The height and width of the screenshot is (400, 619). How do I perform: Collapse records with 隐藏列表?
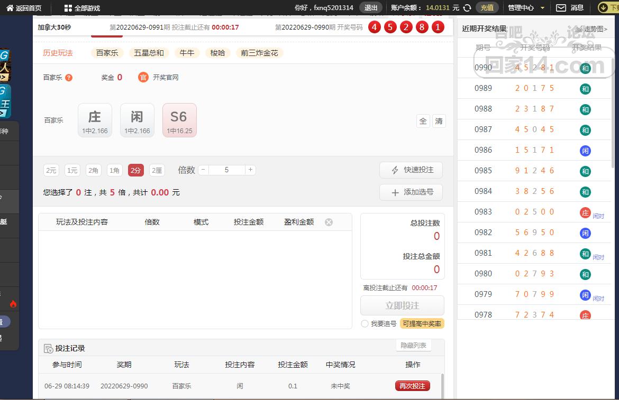click(413, 346)
